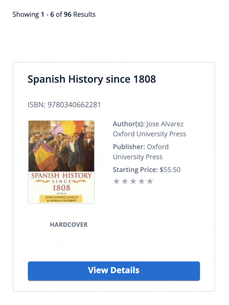The image size is (229, 305).
Task: Open the Spanish History since 1808 title
Action: pos(92,79)
